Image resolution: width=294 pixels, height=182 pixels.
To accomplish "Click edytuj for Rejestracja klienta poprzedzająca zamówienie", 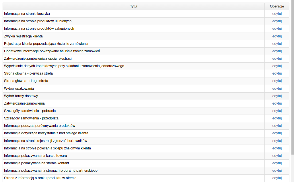I will [277, 44].
